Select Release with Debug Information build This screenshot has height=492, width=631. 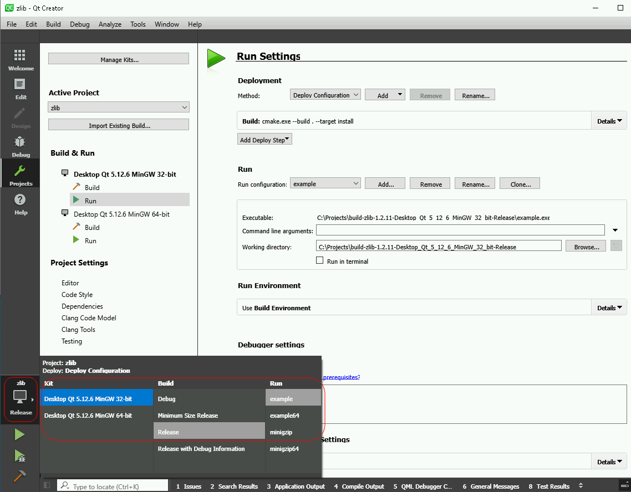209,449
